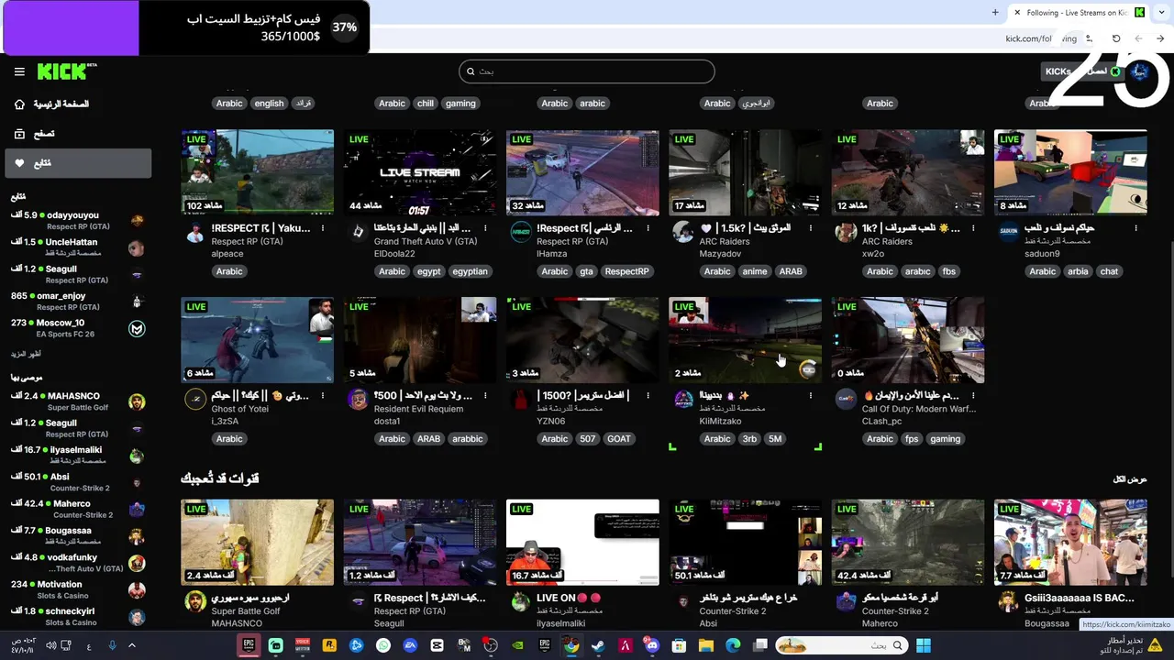Reload the page using the browser refresh icon
This screenshot has width=1174, height=660.
tap(1116, 38)
